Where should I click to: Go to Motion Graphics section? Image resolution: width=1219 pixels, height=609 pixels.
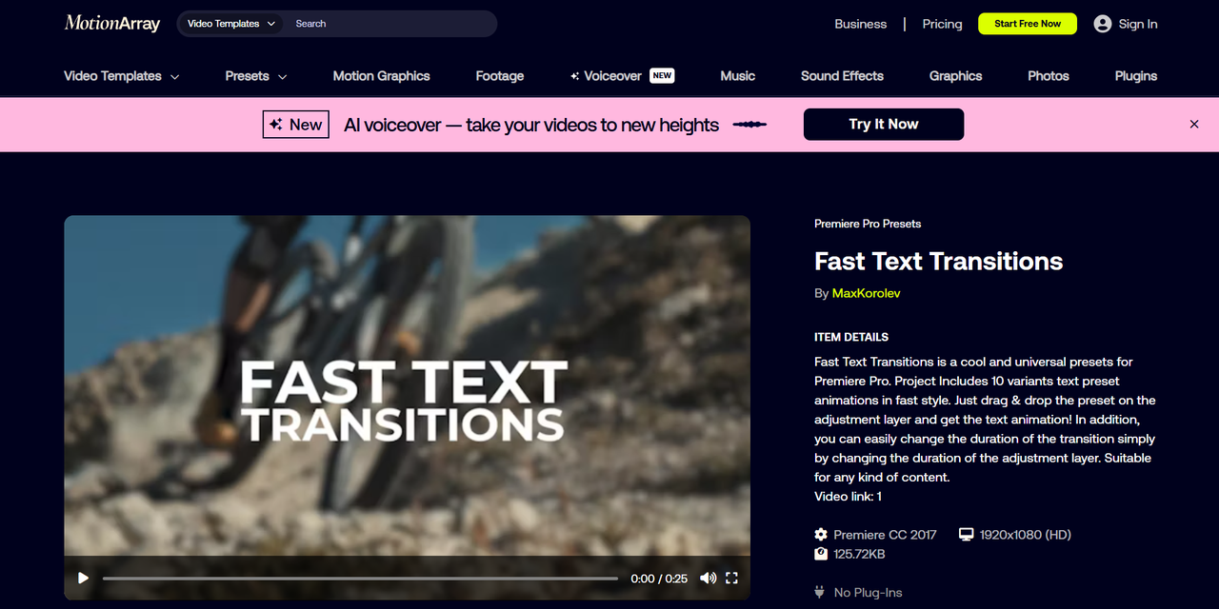point(381,76)
